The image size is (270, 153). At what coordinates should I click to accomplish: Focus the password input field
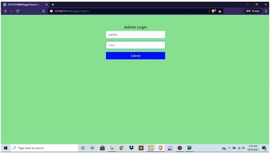pos(135,45)
